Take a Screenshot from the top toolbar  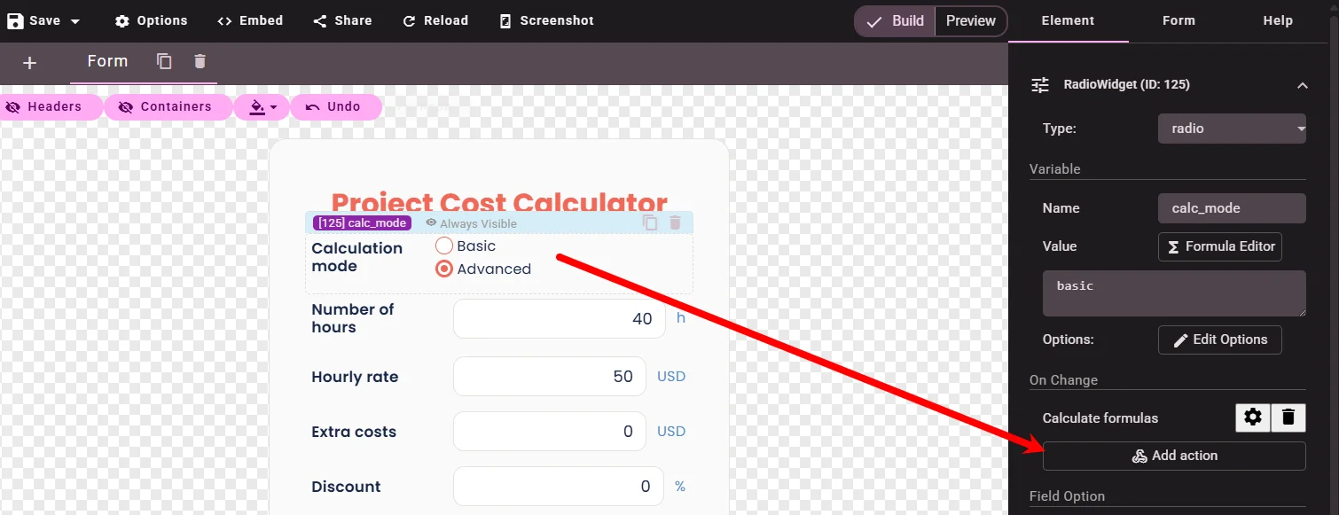pyautogui.click(x=546, y=20)
